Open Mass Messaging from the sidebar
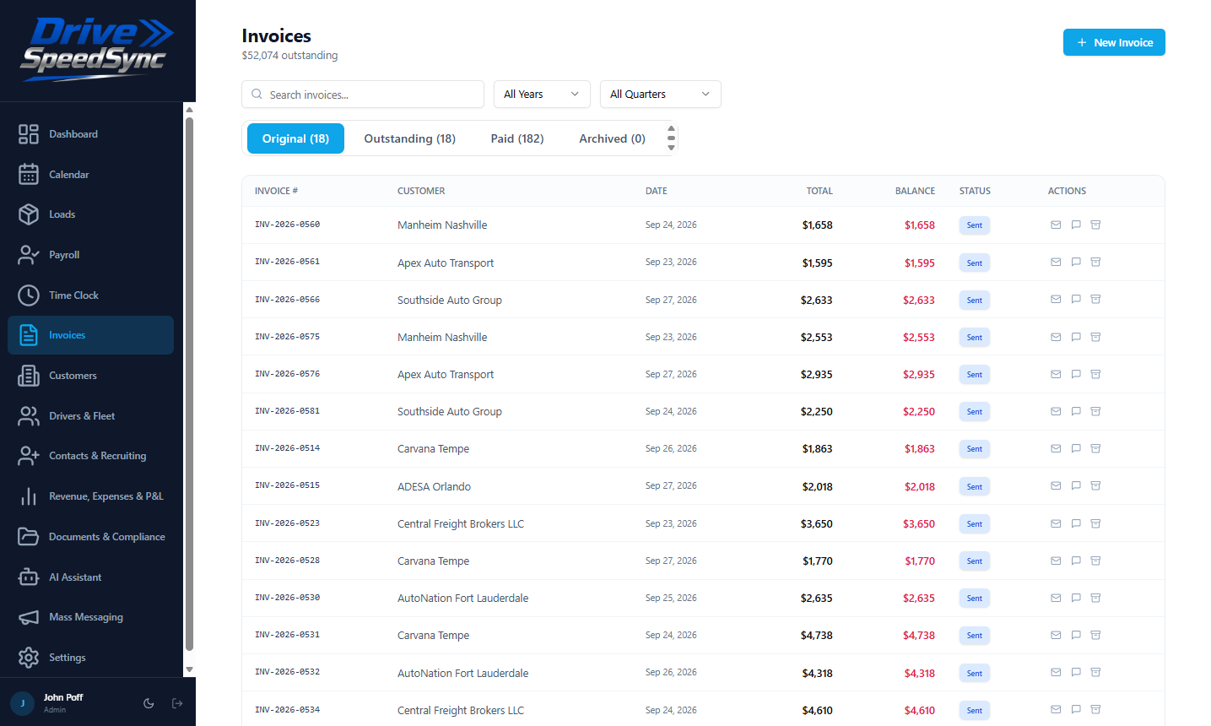The image size is (1211, 726). point(90,617)
